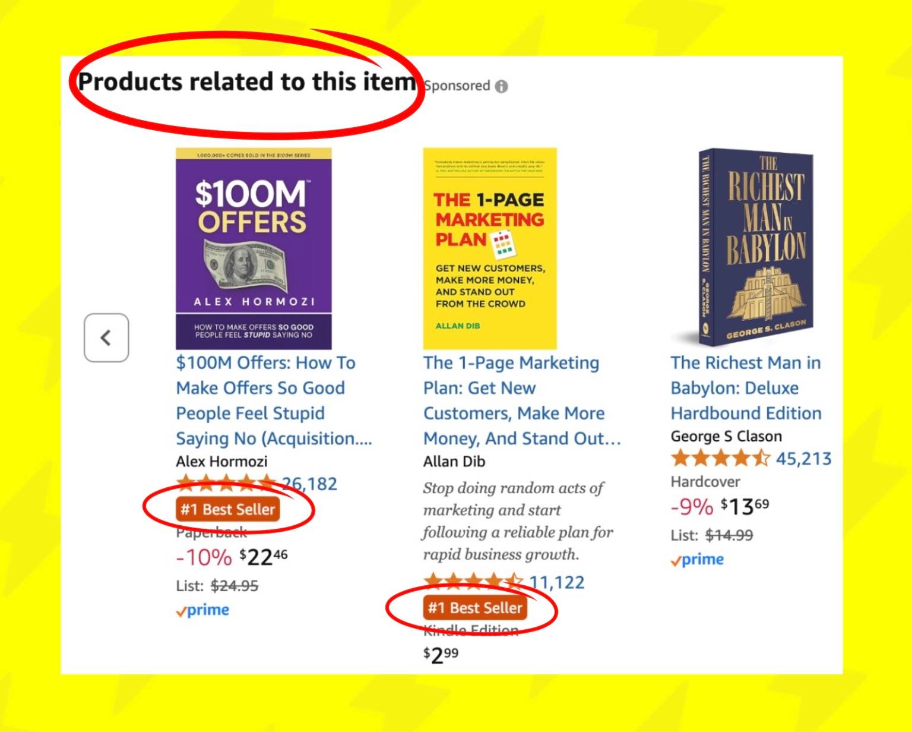The width and height of the screenshot is (912, 732).
Task: Click the Sponsored label text
Action: tap(457, 86)
